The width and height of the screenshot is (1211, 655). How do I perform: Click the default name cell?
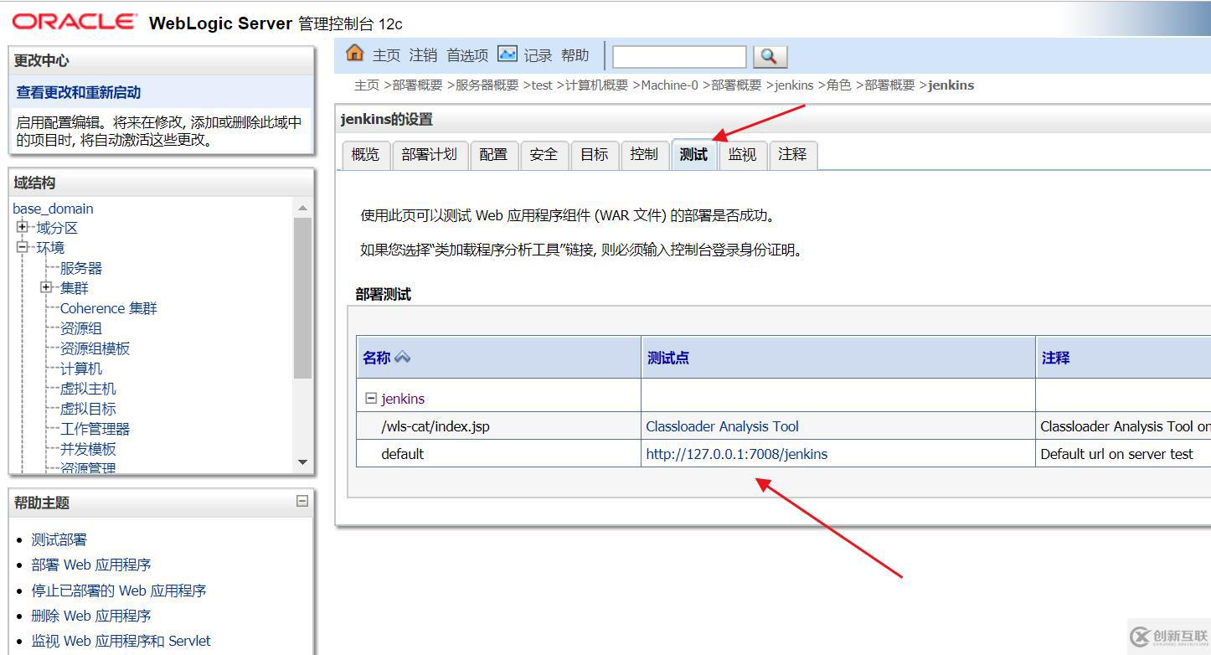click(403, 454)
